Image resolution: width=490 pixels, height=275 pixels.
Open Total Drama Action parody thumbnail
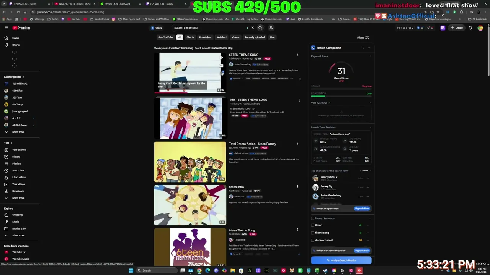(190, 162)
